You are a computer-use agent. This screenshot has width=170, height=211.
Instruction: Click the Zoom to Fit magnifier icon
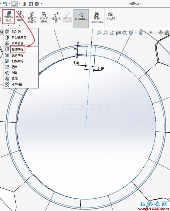pyautogui.click(x=99, y=33)
